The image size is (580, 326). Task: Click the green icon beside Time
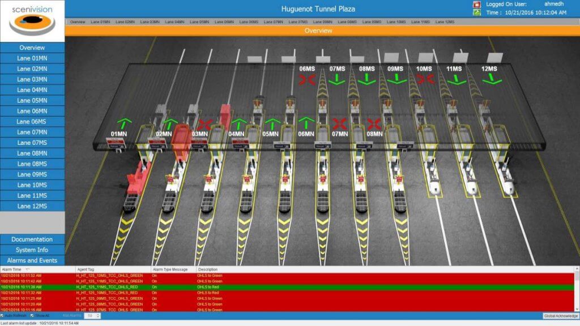pos(476,12)
